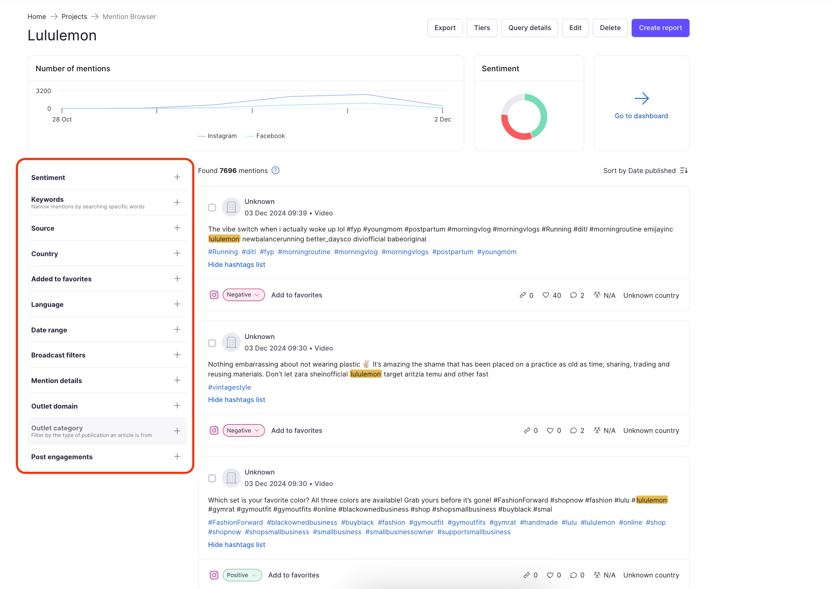Click the Mention Browser breadcrumb
Image resolution: width=832 pixels, height=589 pixels.
[129, 16]
